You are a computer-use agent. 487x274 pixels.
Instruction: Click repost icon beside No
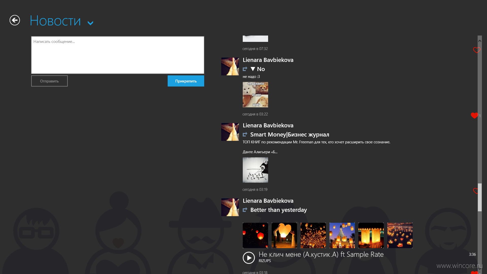245,69
